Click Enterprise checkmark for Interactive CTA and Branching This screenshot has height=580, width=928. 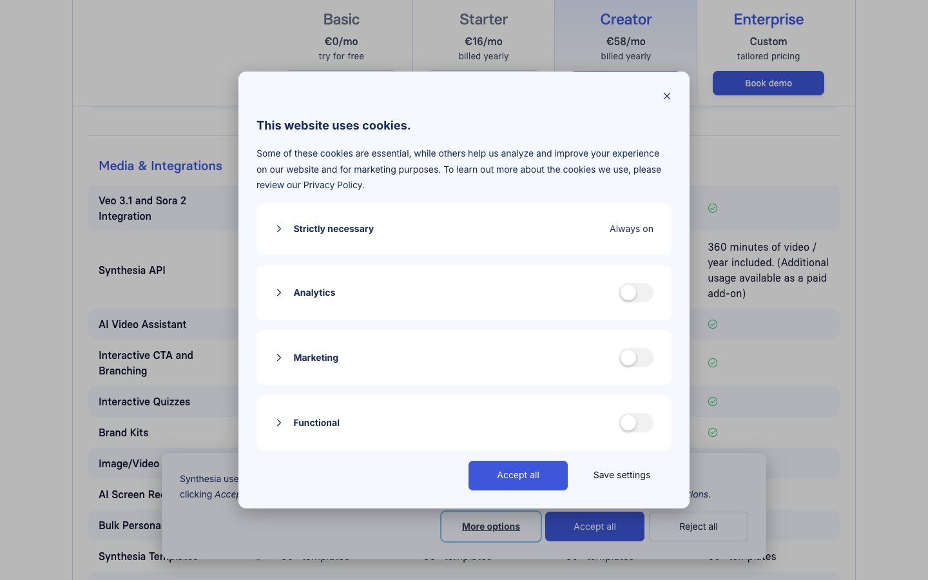point(713,363)
